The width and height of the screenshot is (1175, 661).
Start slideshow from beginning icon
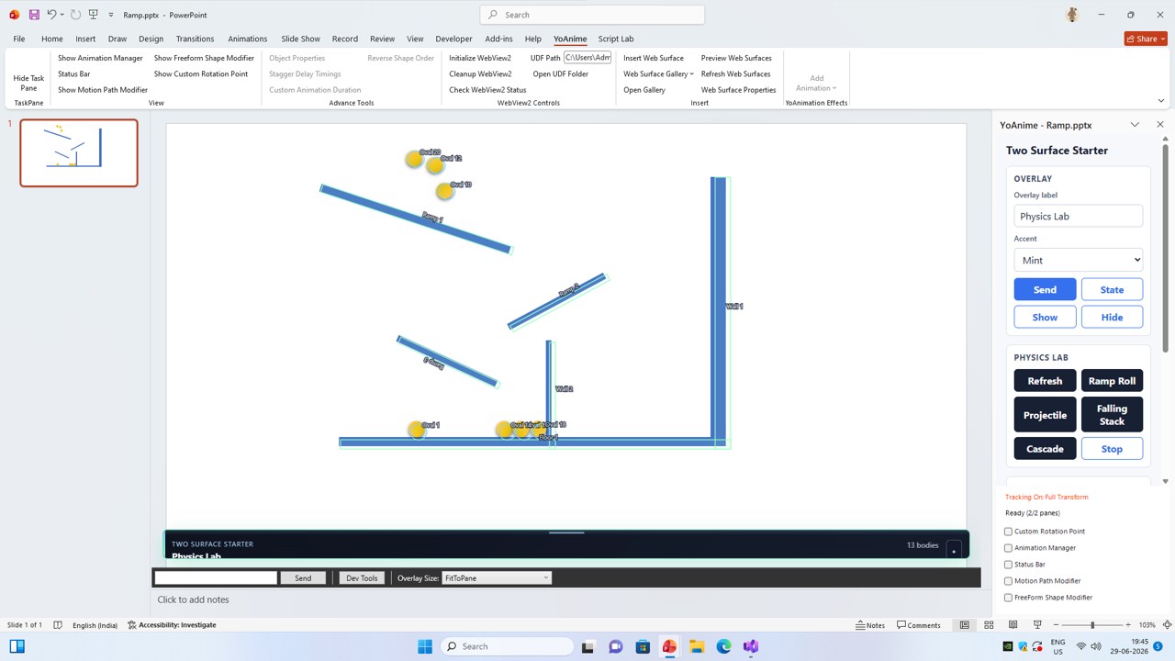(x=93, y=15)
